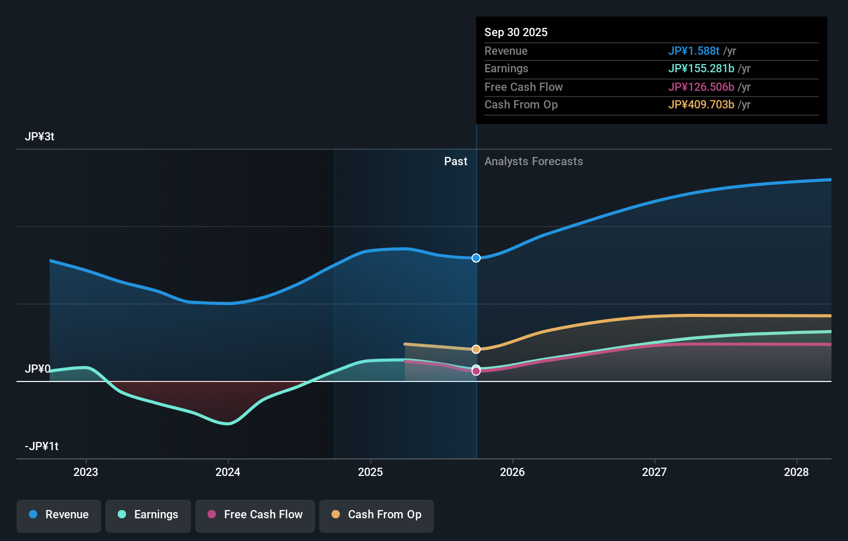Image resolution: width=848 pixels, height=541 pixels.
Task: Click the blue Revenue legend dot
Action: (34, 515)
